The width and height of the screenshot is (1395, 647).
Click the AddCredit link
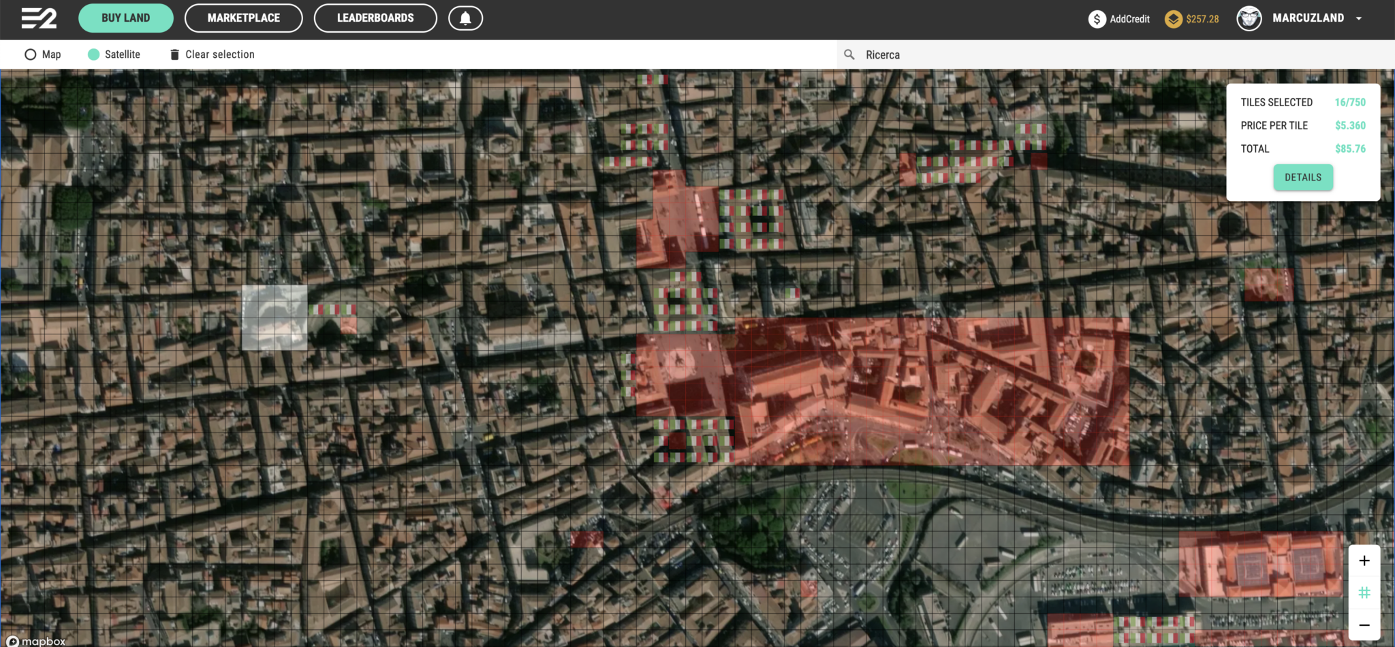click(1129, 19)
